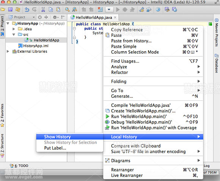
Task: Click the Undo arrow icon
Action: [x=27, y=9]
